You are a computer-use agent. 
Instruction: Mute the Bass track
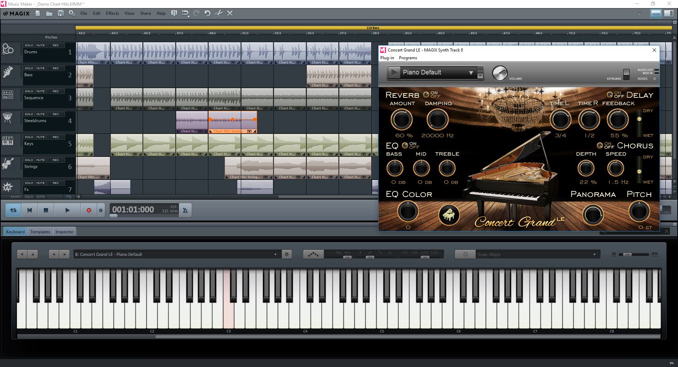tap(40, 68)
